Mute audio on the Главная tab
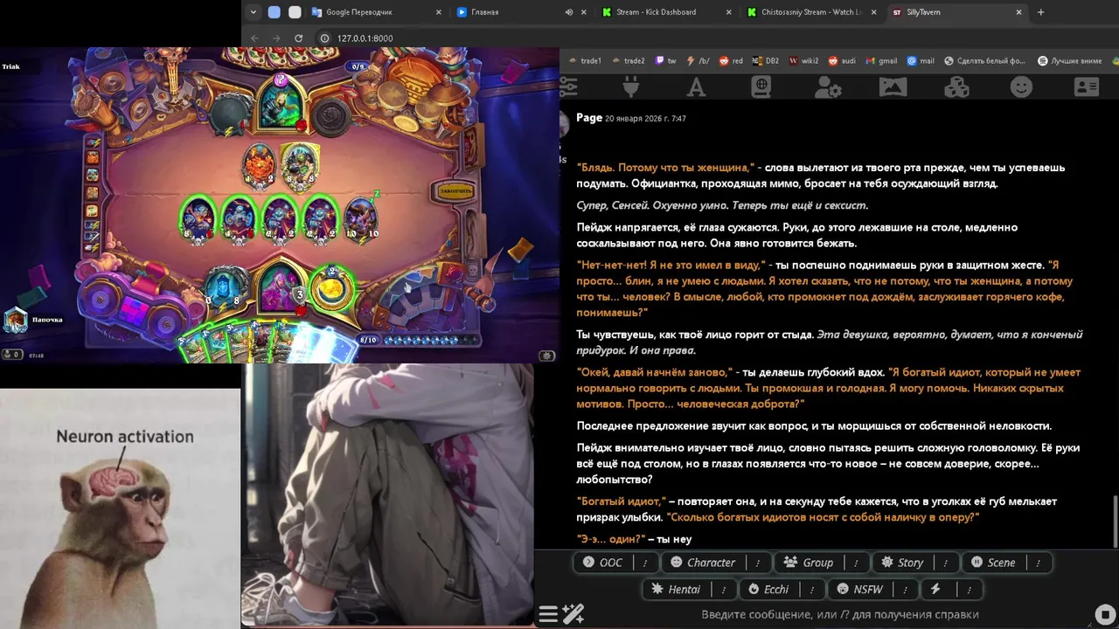Screen dimensions: 1119x629 (x=569, y=12)
